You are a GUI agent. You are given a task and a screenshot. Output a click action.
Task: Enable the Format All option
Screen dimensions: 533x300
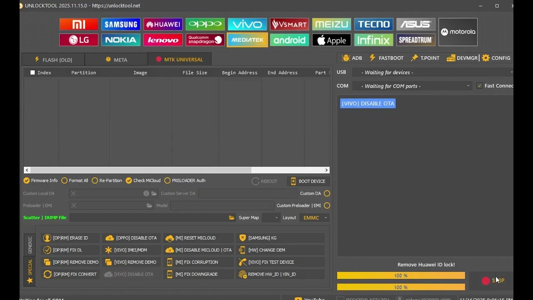75,180
